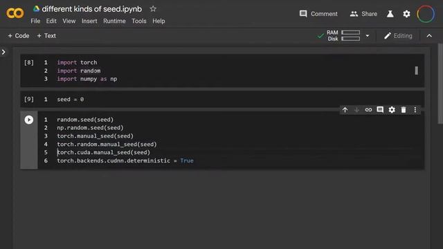Copy link to cell icon

pos(368,109)
